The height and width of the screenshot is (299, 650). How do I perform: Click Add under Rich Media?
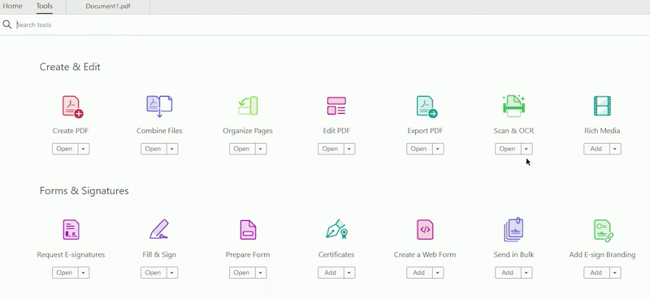coord(596,149)
